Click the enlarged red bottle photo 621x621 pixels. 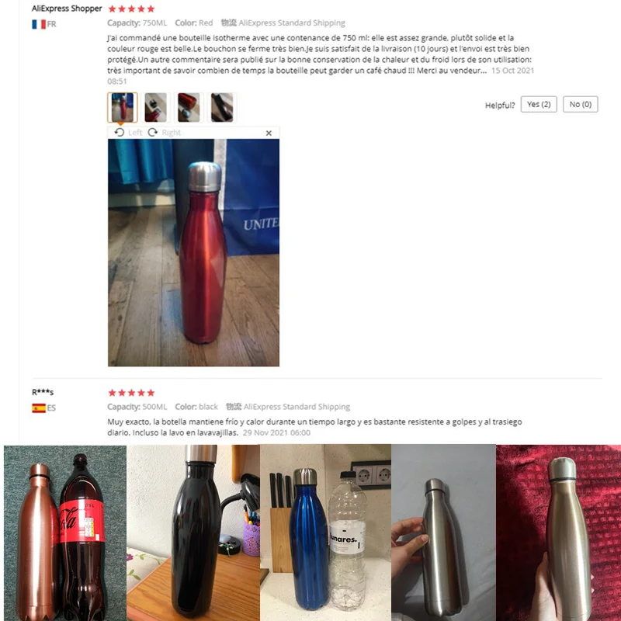click(x=193, y=253)
